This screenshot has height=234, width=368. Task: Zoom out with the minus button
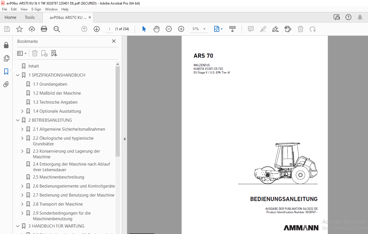click(x=169, y=29)
